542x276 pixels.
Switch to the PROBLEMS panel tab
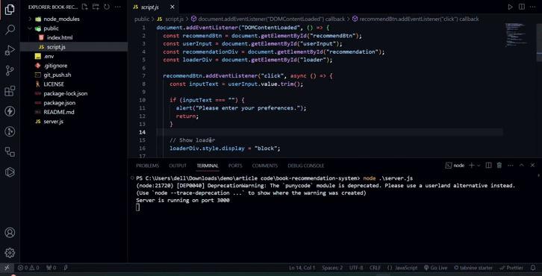(147, 166)
